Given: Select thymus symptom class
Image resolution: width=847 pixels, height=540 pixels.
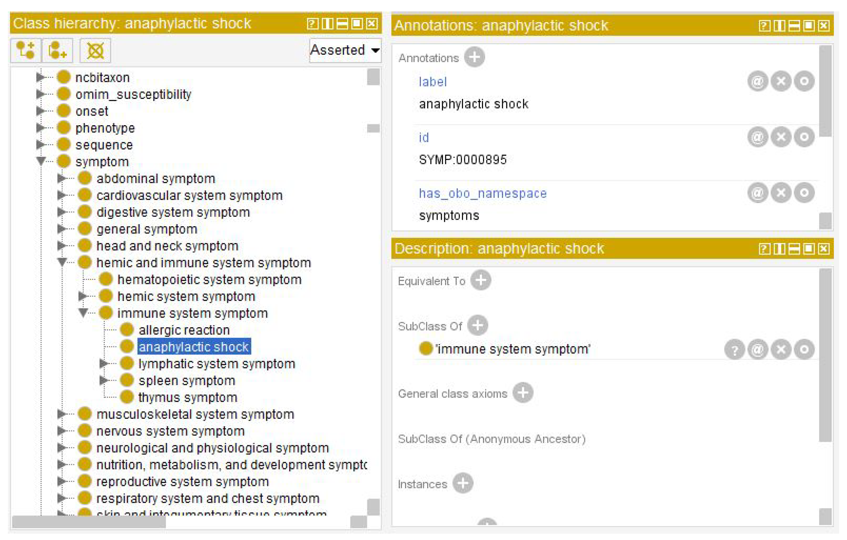Looking at the screenshot, I should coord(188,398).
